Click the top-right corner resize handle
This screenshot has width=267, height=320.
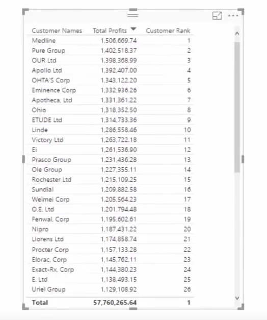(x=241, y=12)
